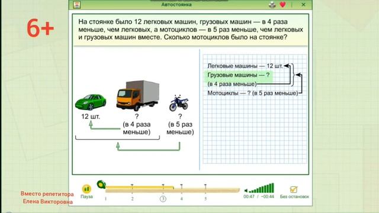The width and height of the screenshot is (379, 213).
Task: Click the printer icon in title bar
Action: (x=272, y=5)
